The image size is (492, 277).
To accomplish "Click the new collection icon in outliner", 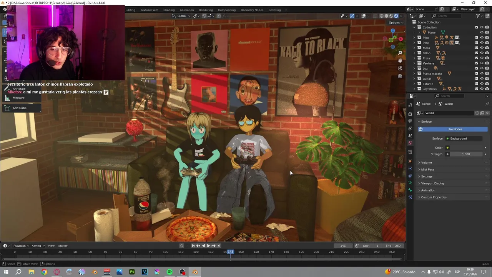I will tap(487, 16).
